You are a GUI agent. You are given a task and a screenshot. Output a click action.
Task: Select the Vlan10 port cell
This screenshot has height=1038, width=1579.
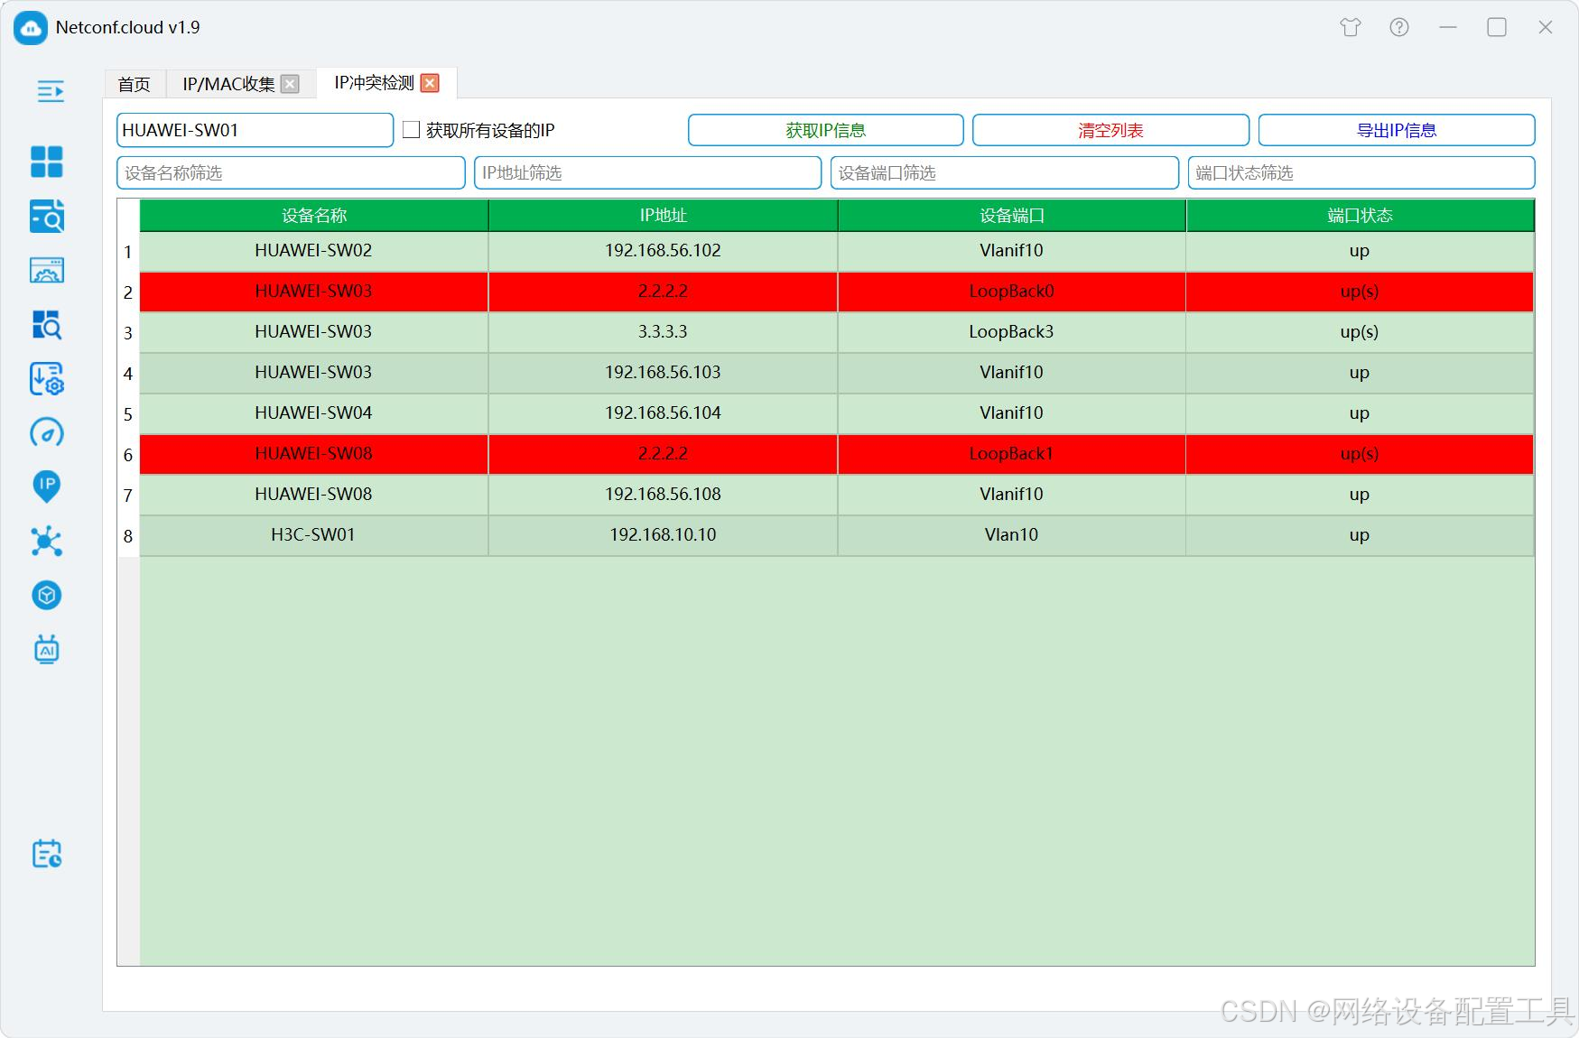(x=1012, y=535)
